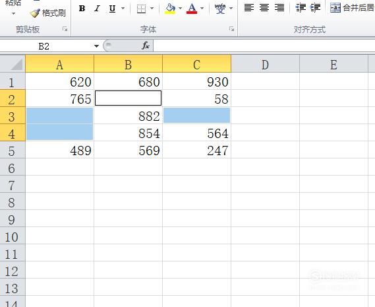Select row 5 header
The image size is (375, 307).
click(x=13, y=150)
